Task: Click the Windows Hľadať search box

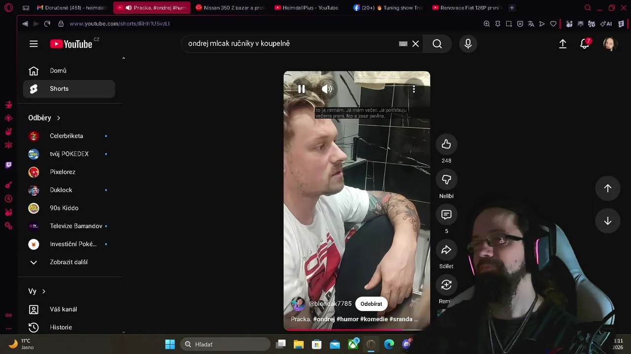Action: click(225, 344)
